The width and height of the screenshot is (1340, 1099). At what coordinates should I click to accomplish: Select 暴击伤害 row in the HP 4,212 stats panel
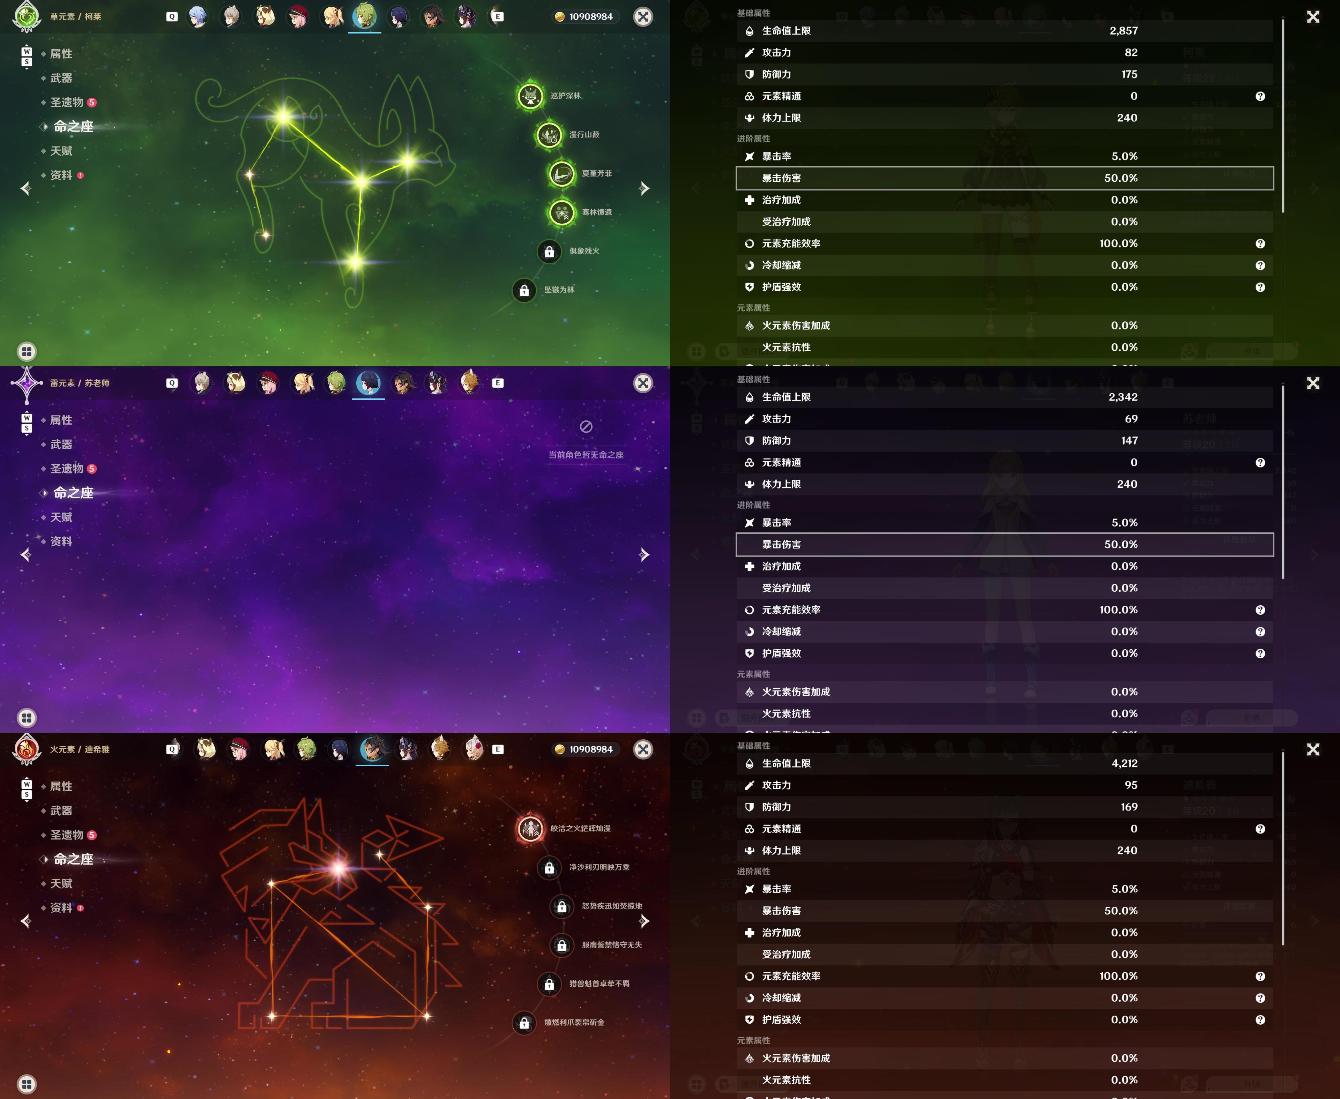pos(1004,911)
